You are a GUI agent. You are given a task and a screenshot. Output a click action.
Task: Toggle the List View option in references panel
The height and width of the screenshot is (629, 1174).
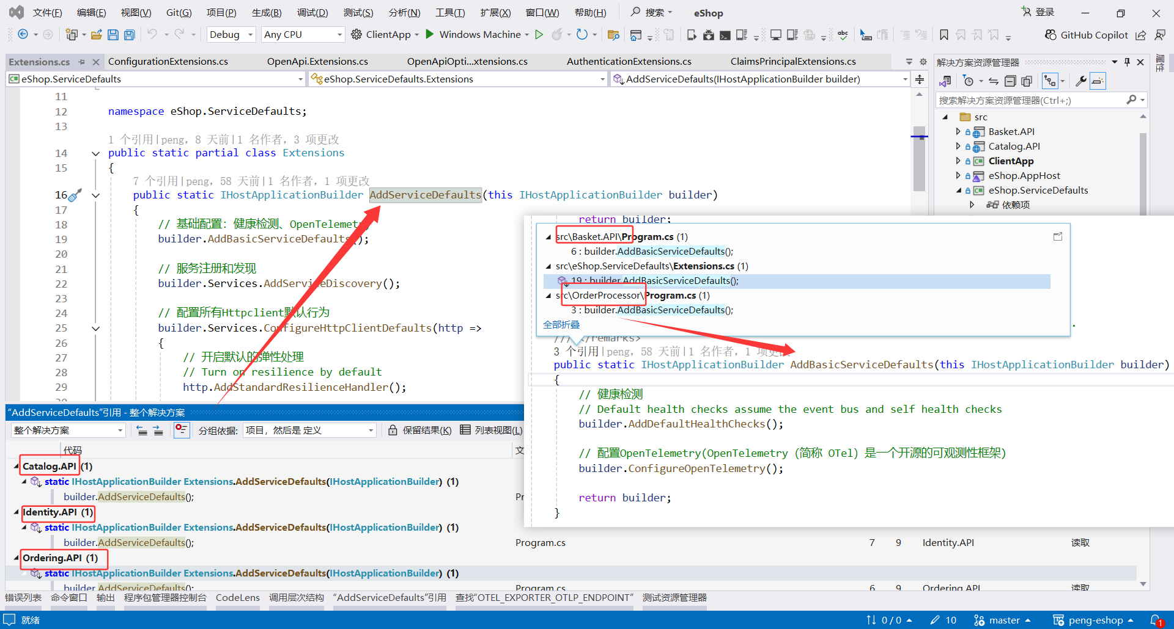[x=491, y=431]
